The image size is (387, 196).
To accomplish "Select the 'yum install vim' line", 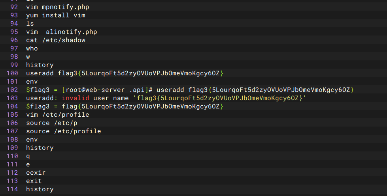I will [x=55, y=15].
